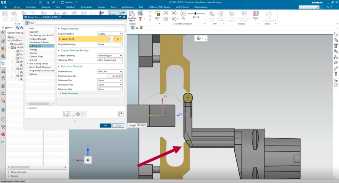Select Feeds and Speeds in the dialog tree
The width and height of the screenshot is (339, 183).
[38, 39]
